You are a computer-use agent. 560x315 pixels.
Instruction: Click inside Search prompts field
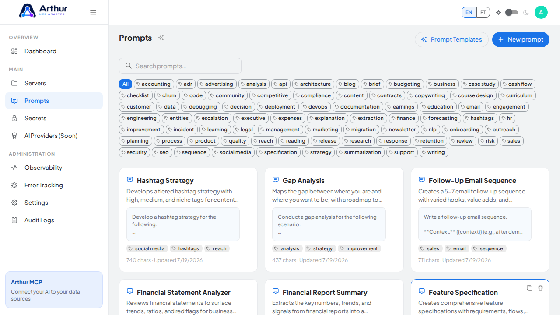click(x=180, y=66)
